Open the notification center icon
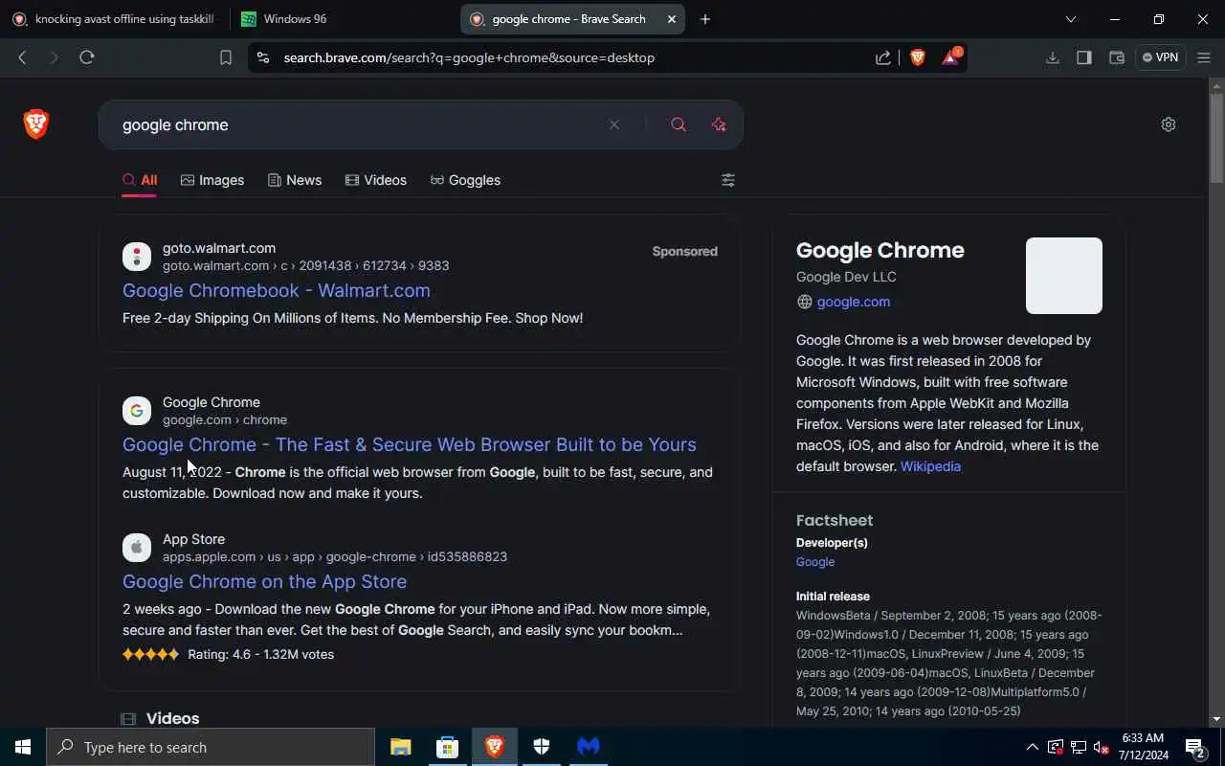Viewport: 1225px width, 766px height. pos(1195,747)
